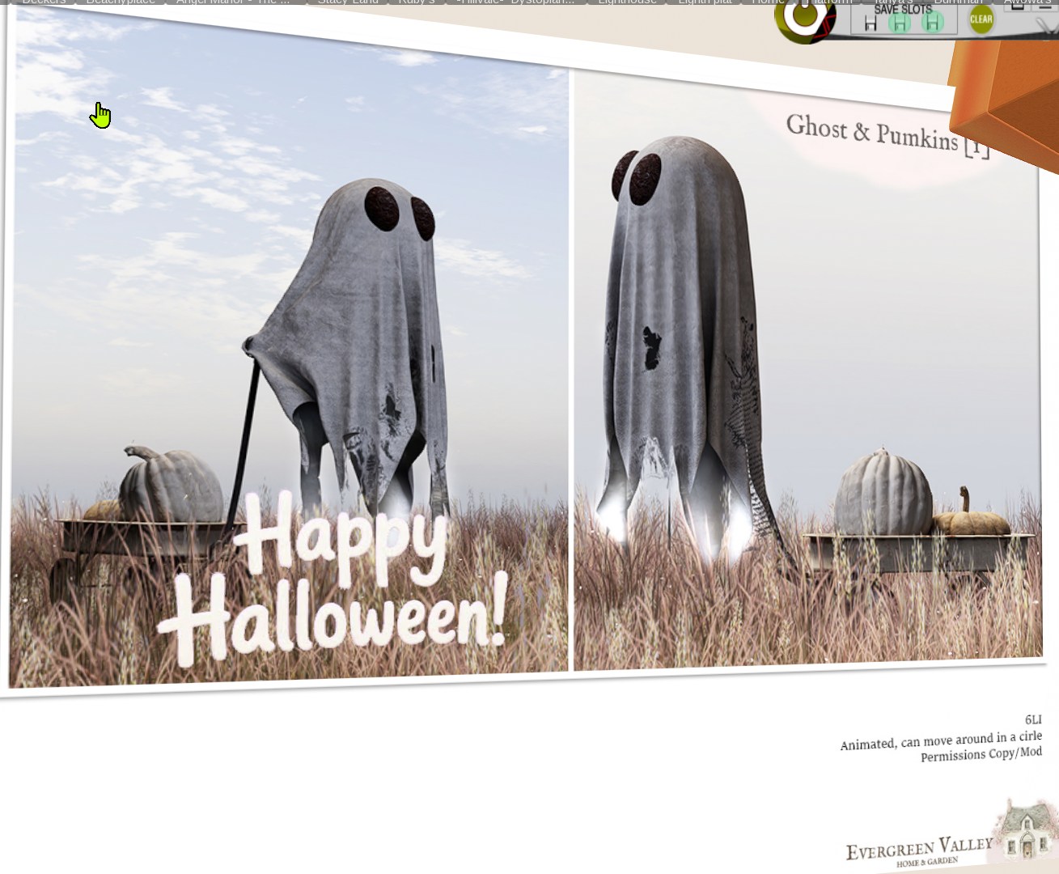The image size is (1059, 874).
Task: Teleport via the Home favorite
Action: [766, 2]
